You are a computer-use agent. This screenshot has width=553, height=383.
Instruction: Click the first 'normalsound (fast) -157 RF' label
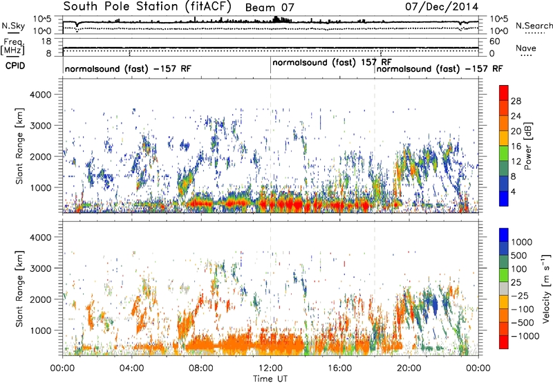tap(128, 68)
